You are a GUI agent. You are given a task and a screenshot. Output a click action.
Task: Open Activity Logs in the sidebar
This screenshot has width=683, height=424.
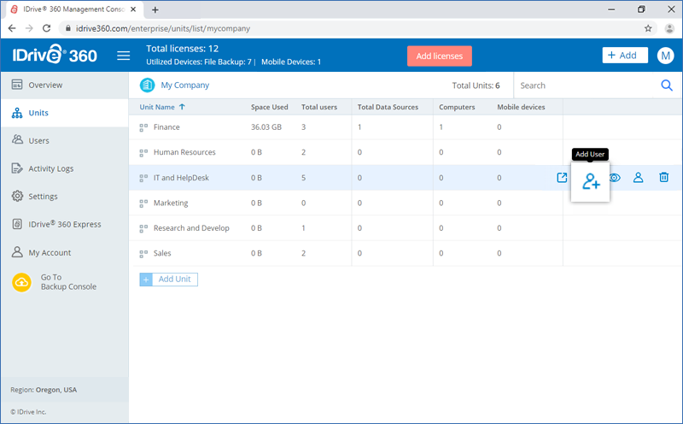click(65, 168)
